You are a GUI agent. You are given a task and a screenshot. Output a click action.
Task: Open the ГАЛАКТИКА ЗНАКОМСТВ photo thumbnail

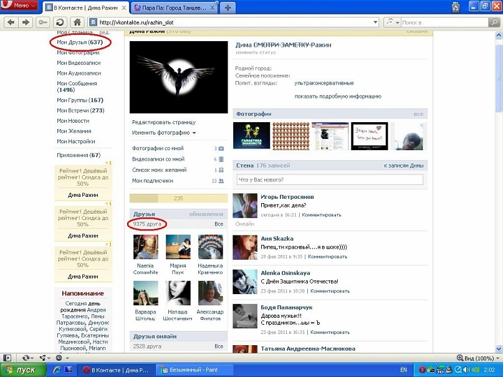click(252, 135)
